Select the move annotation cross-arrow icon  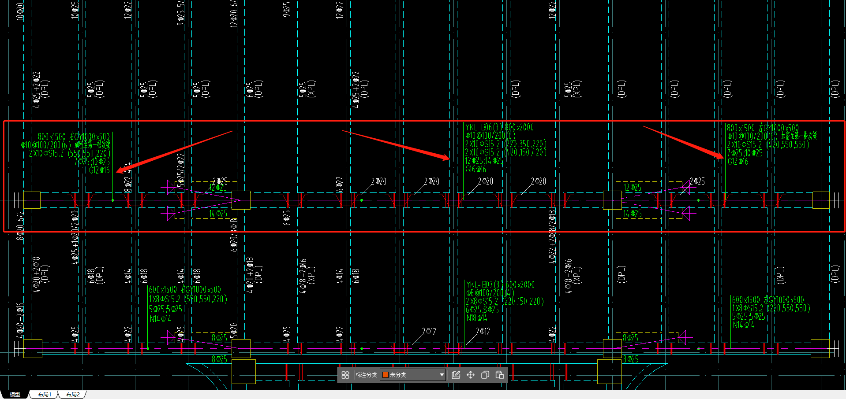point(471,375)
